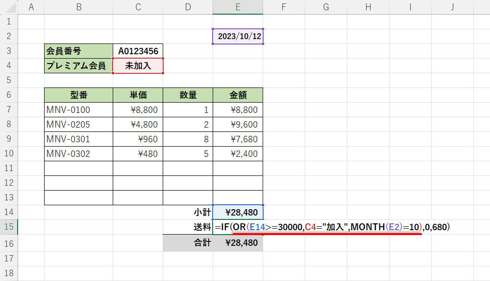Click the 小計 label cell
Image resolution: width=490 pixels, height=281 pixels.
coord(188,212)
